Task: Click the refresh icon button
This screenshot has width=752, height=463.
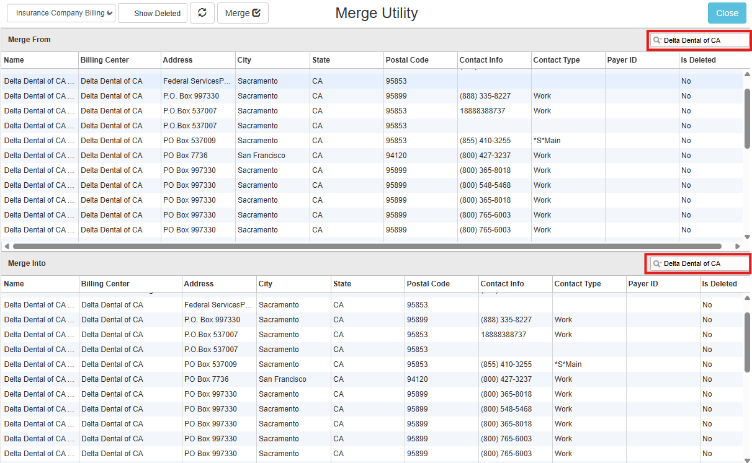Action: (x=202, y=13)
